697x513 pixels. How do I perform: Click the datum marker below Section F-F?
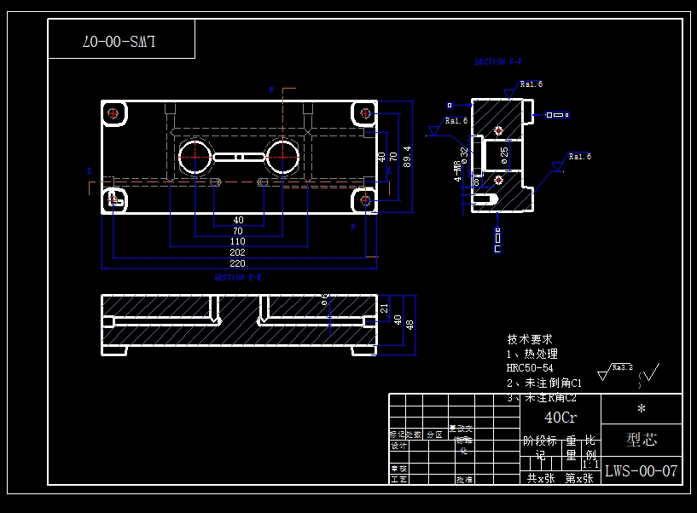pyautogui.click(x=497, y=239)
